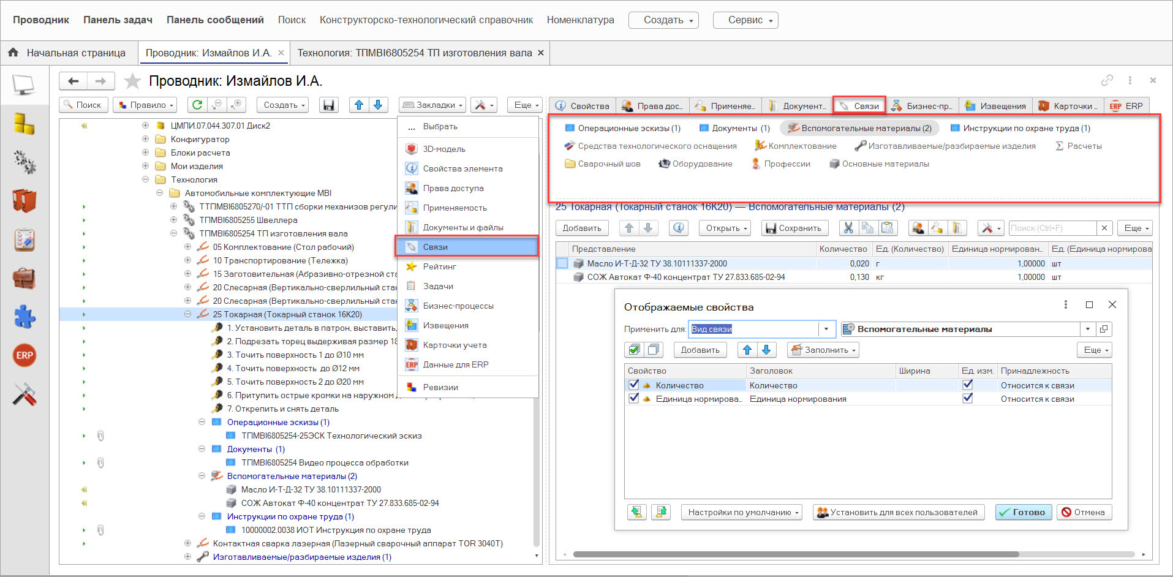Toggle Ед. изм. checkbox in Количество row
This screenshot has width=1173, height=577.
click(x=968, y=385)
